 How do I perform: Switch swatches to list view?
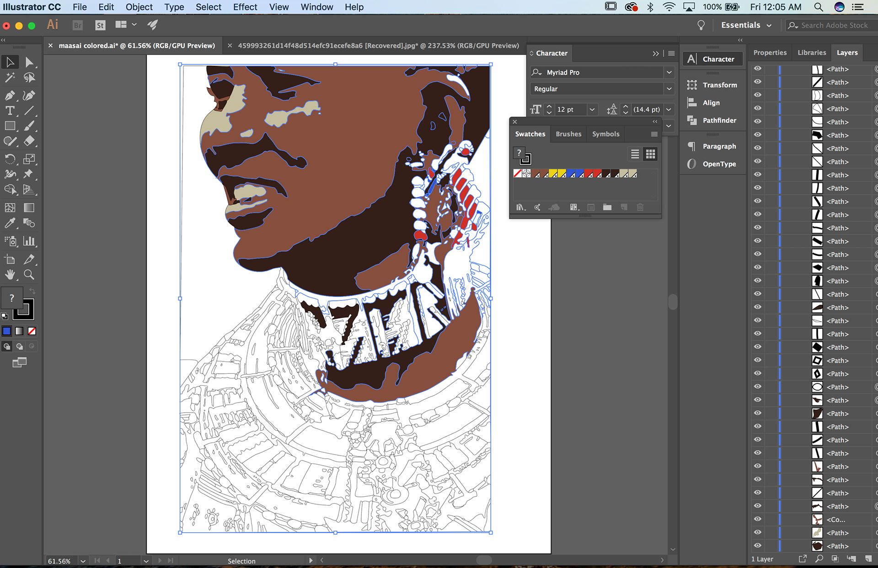point(635,154)
